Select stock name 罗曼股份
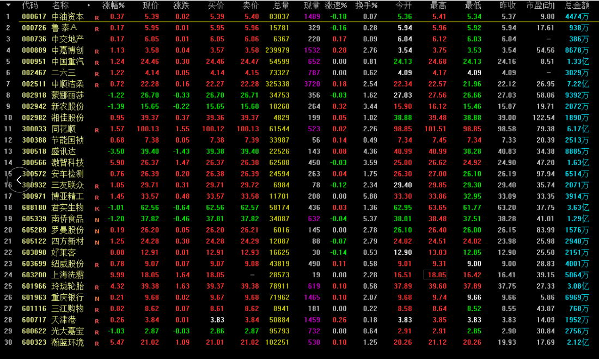Image resolution: width=599 pixels, height=359 pixels. coord(68,230)
